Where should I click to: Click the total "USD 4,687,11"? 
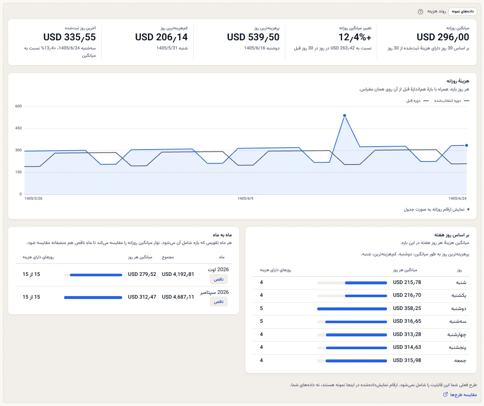pos(178,297)
